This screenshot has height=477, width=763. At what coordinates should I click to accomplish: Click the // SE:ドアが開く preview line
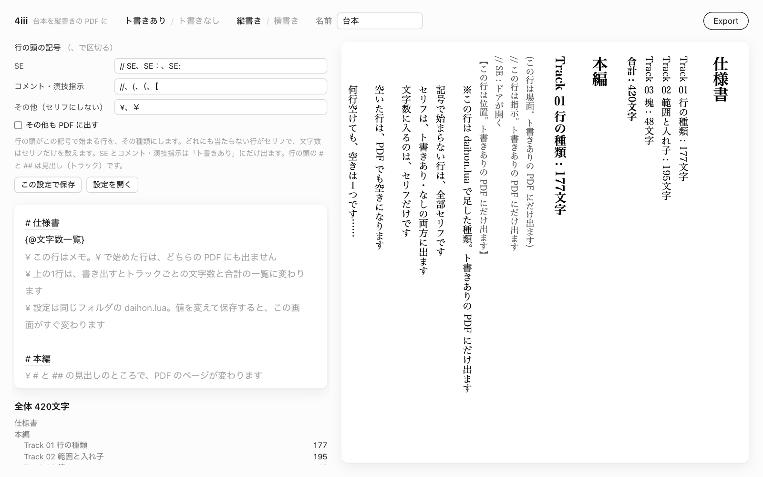(x=499, y=91)
